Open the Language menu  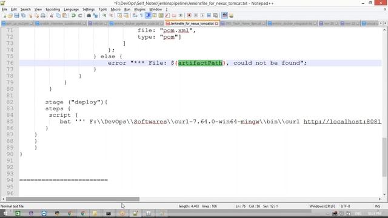pyautogui.click(x=72, y=10)
